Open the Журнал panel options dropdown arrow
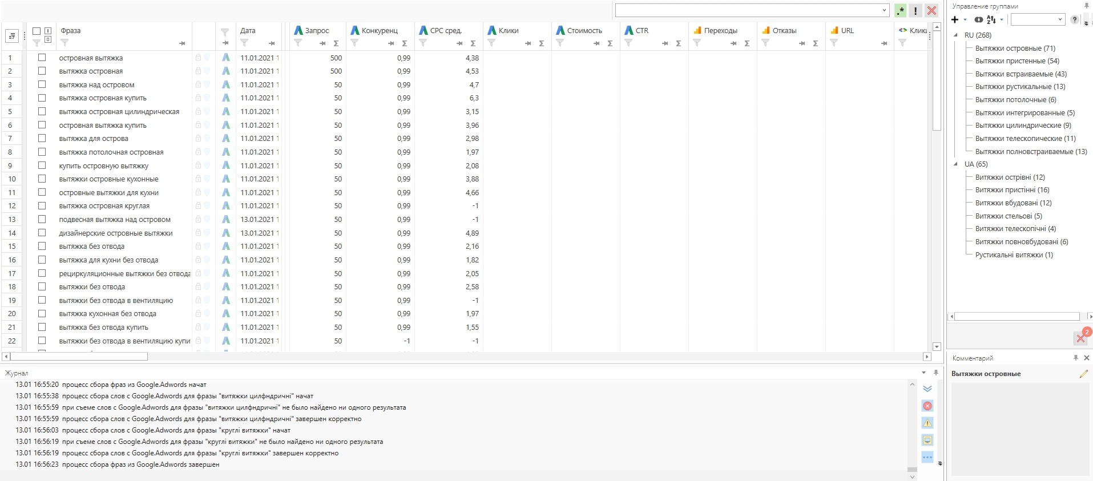1093x481 pixels. 924,373
